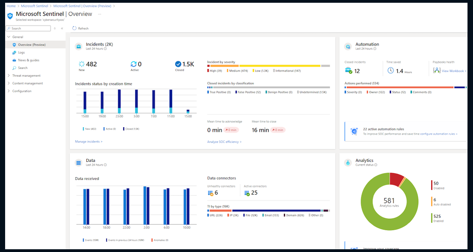Click the Informational (147) legend swatch
This screenshot has height=252, width=473.
[274, 71]
